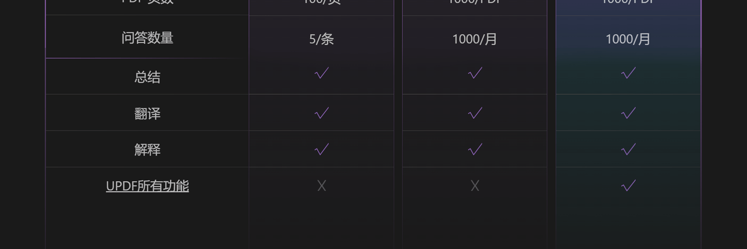This screenshot has height=249, width=747.
Task: Click the UPDF所有功能 checkmark in the highlighted plan
Action: 628,186
